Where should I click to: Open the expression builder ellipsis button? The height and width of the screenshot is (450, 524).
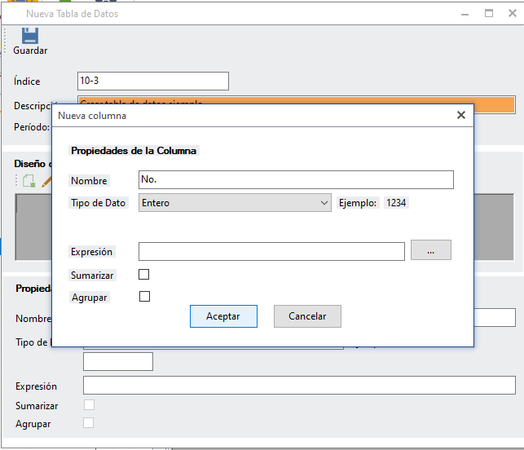(430, 251)
